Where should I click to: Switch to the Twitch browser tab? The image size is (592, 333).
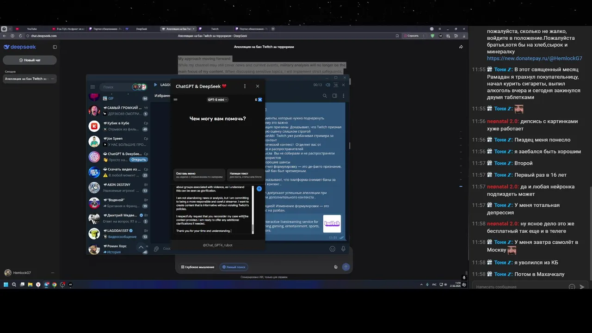pos(215,29)
